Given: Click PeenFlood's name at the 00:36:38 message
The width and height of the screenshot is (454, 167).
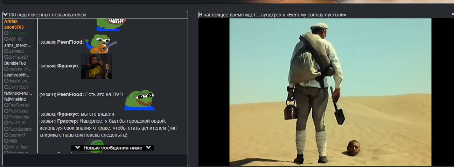Looking at the screenshot, I should [x=70, y=42].
